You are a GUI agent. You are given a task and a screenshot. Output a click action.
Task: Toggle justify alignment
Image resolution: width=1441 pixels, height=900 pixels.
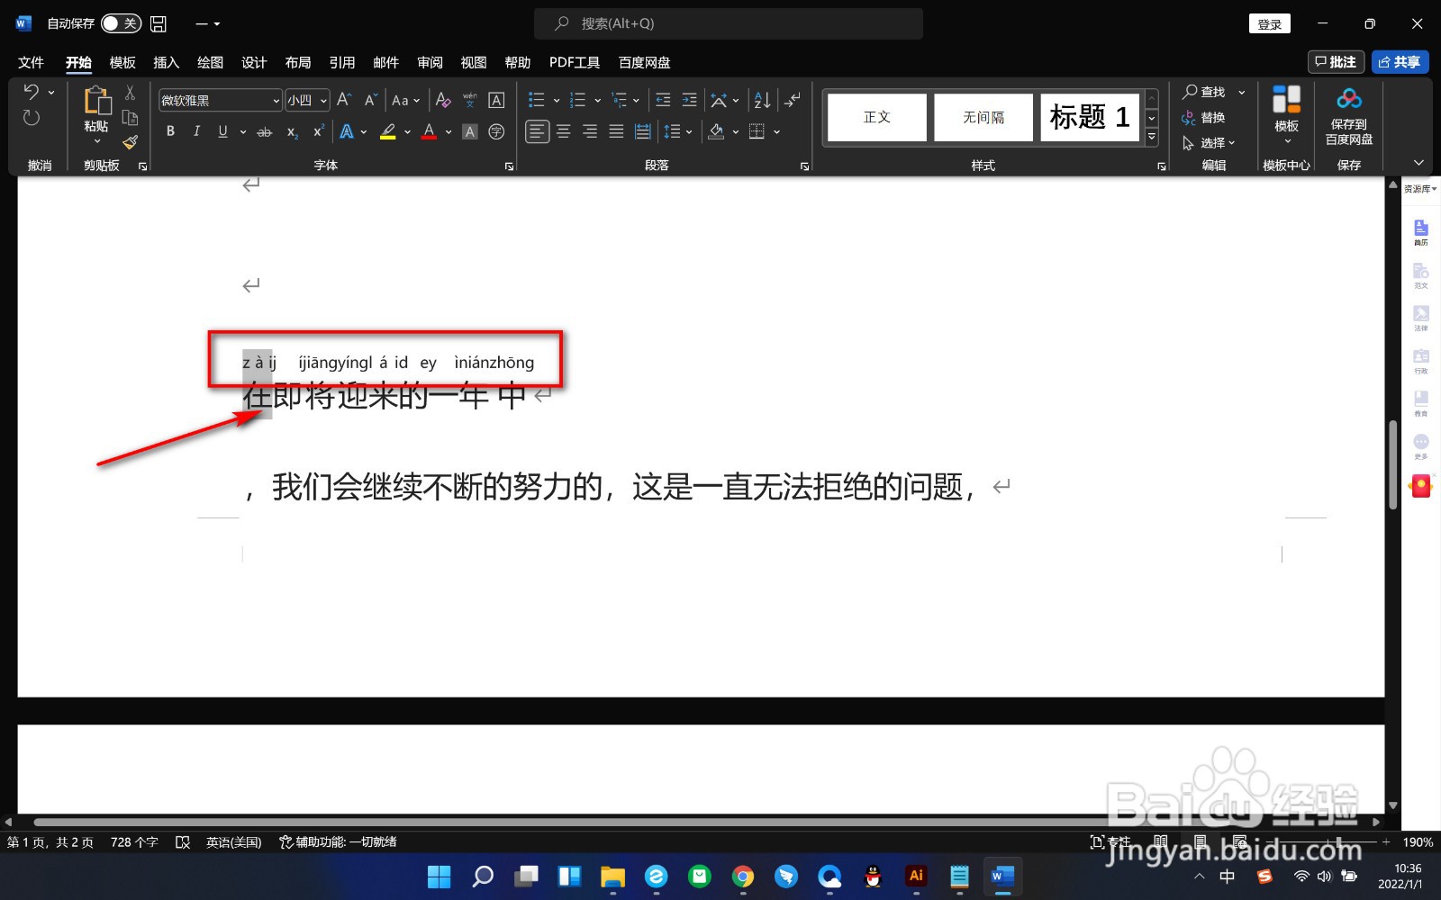(x=616, y=131)
